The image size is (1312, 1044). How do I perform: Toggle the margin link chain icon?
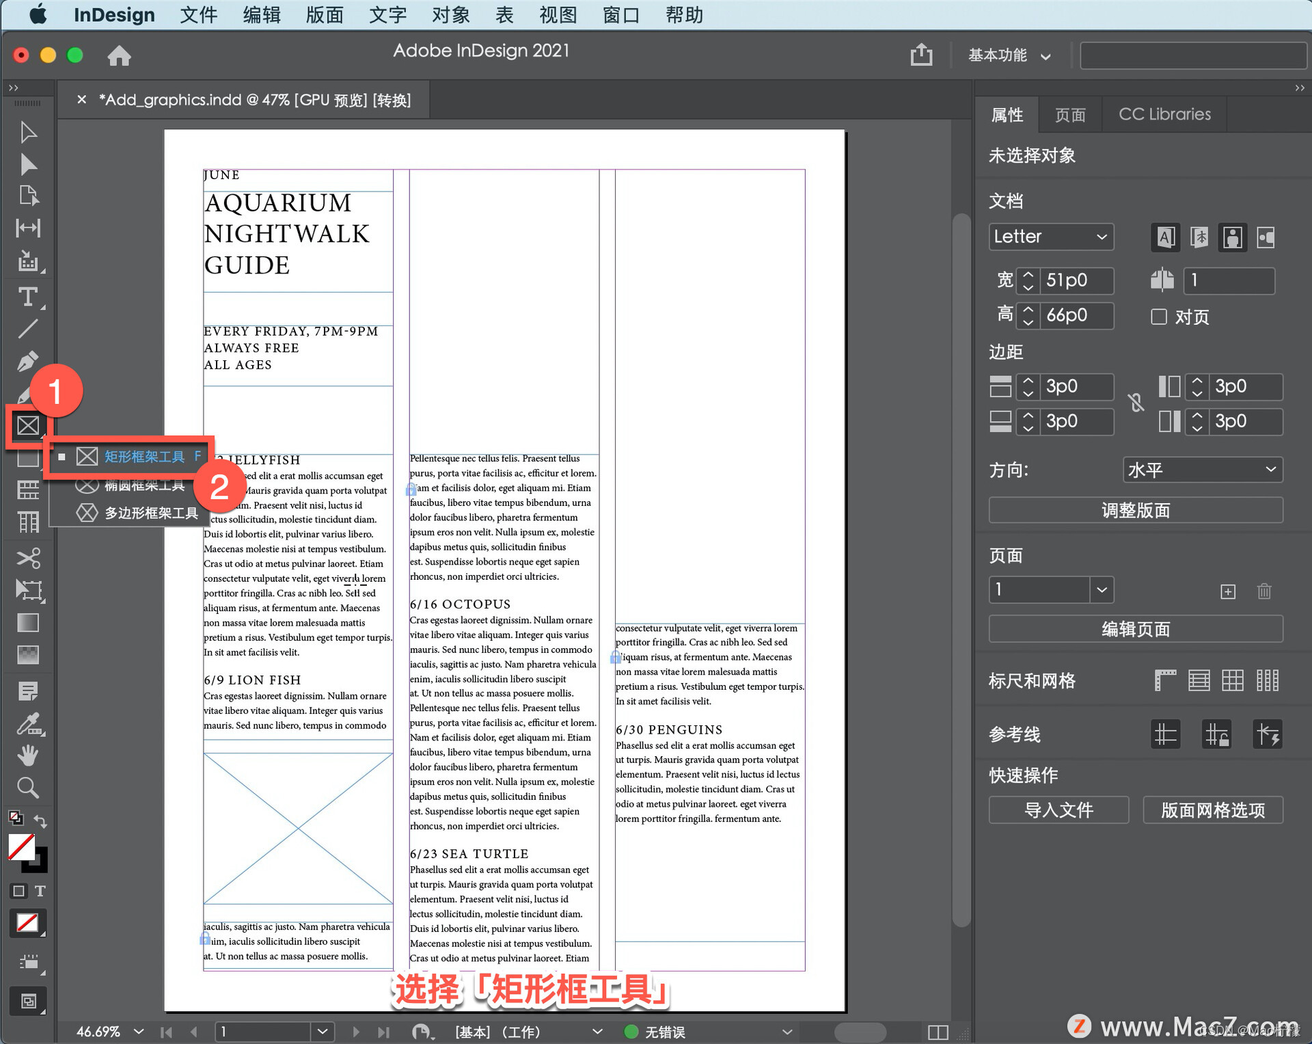coord(1136,403)
